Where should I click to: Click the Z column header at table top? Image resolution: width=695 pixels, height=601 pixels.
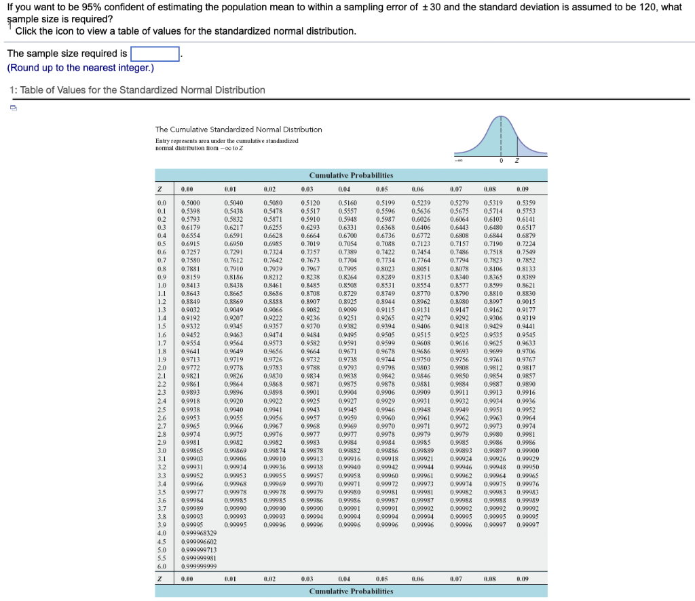pyautogui.click(x=159, y=189)
